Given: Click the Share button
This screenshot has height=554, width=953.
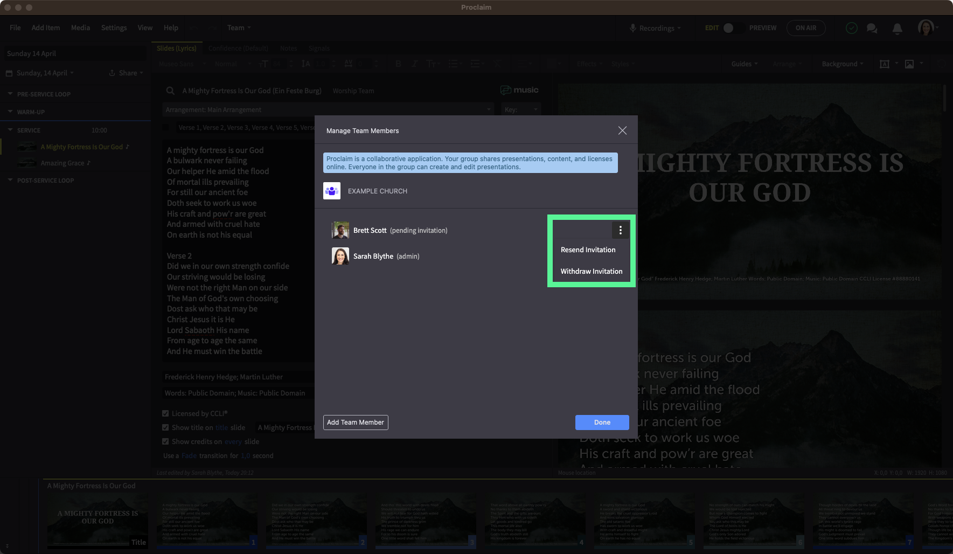Looking at the screenshot, I should [128, 73].
